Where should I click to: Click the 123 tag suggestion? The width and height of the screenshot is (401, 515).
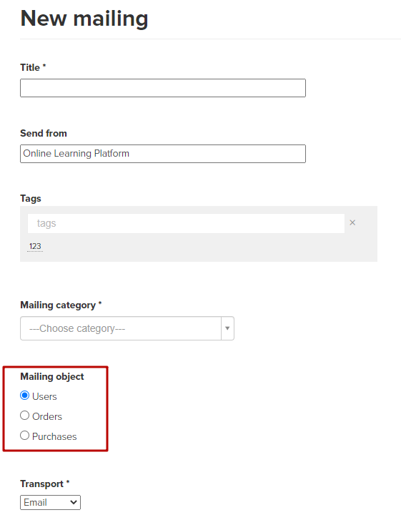coord(35,246)
